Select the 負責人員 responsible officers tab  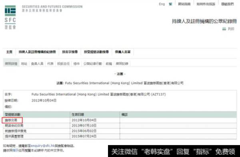[x=37, y=64]
